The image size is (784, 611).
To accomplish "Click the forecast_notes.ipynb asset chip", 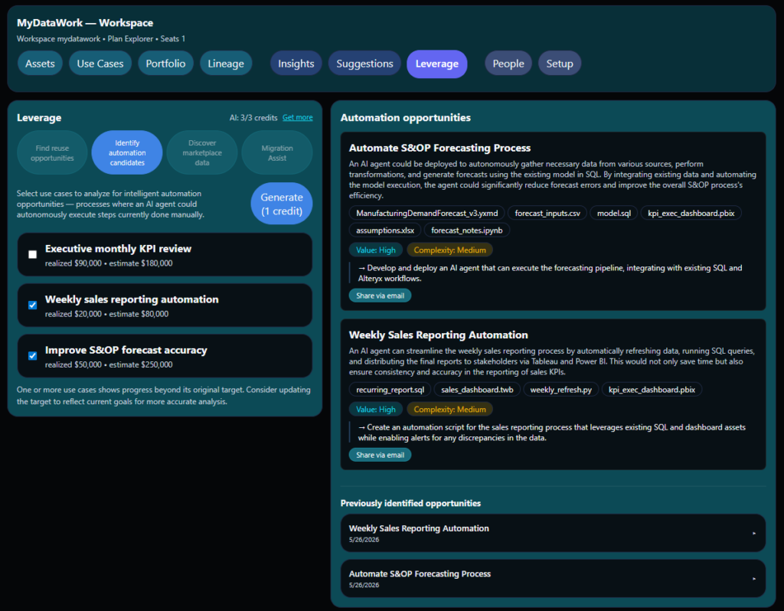I will tap(466, 230).
